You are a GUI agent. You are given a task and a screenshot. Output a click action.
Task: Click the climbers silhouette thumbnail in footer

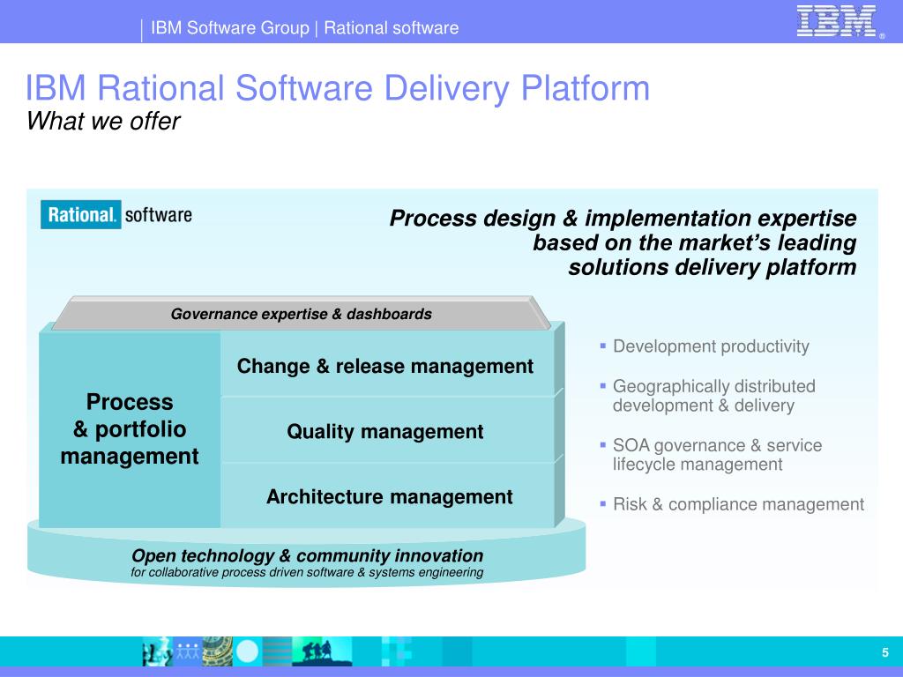322,651
